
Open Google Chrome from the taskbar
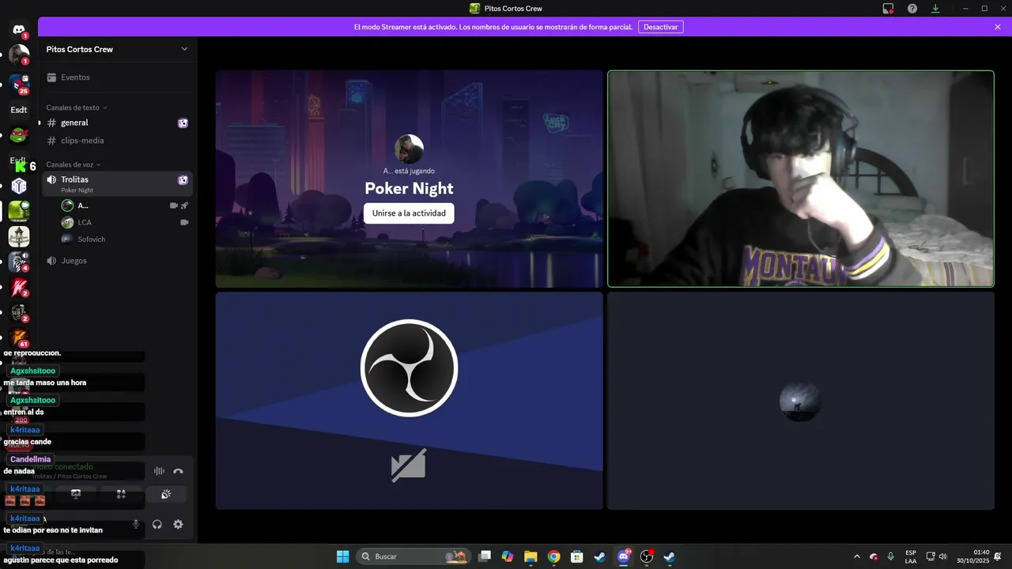553,556
